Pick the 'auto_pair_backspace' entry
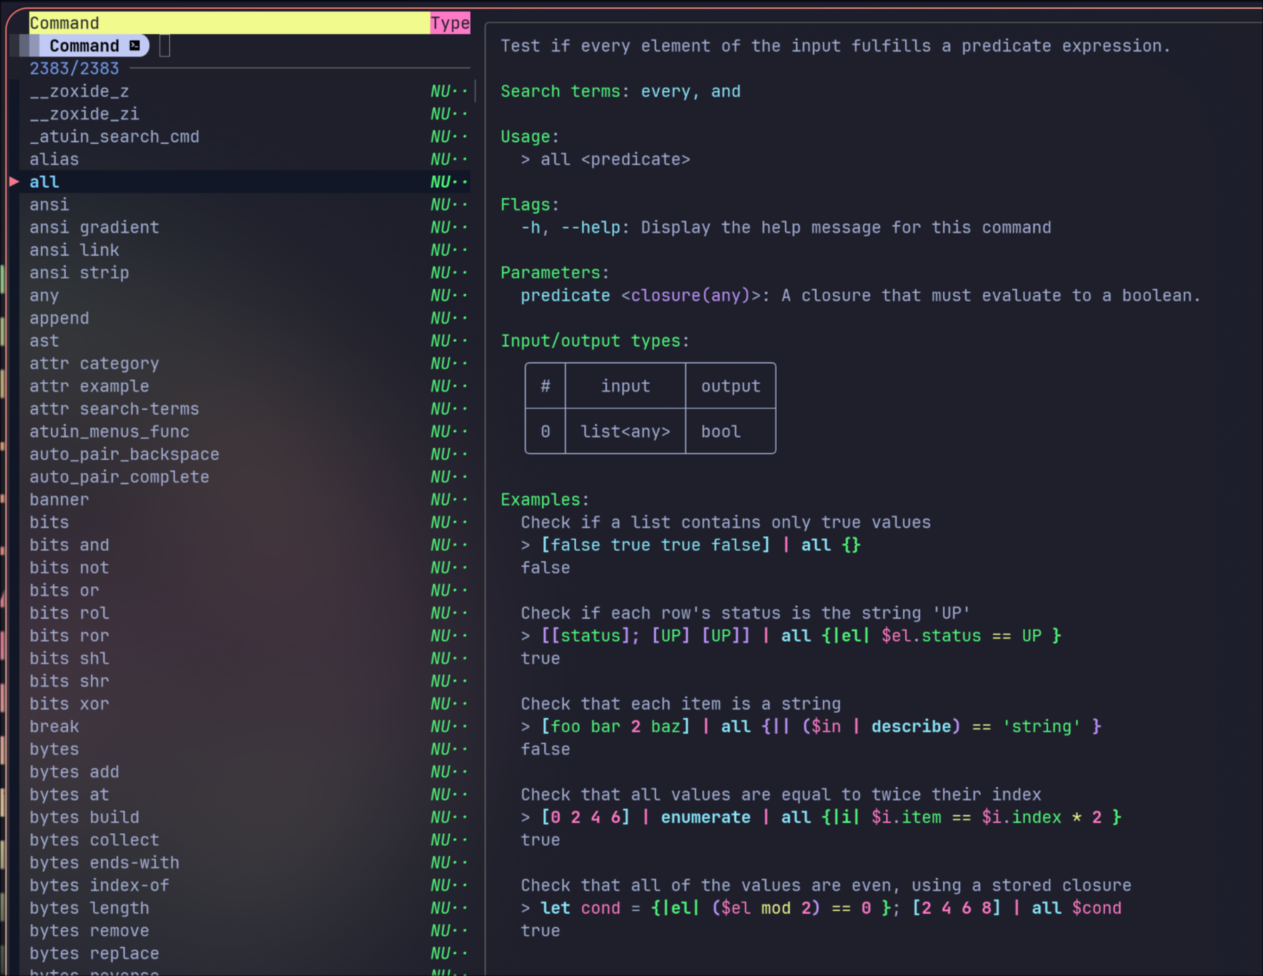The width and height of the screenshot is (1263, 976). pos(124,455)
